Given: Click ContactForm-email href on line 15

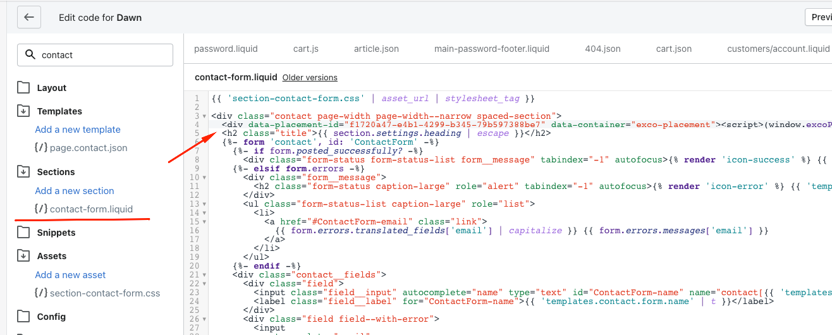Looking at the screenshot, I should tap(376, 222).
